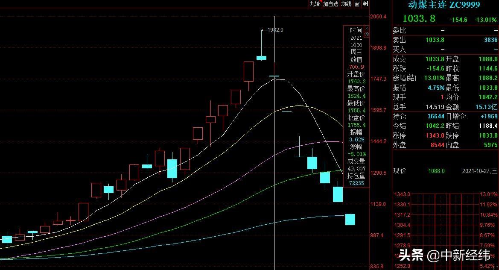The width and height of the screenshot is (499, 270).
Task: Click the 涨停 limit-up price 1343.0
Action: coord(435,135)
